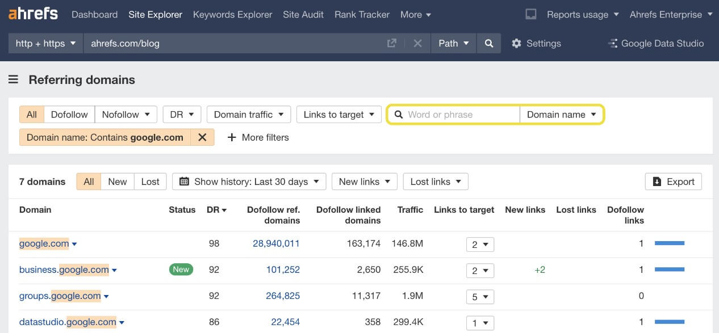Open Rank Tracker
Screen dimensions: 719x333
click(362, 14)
